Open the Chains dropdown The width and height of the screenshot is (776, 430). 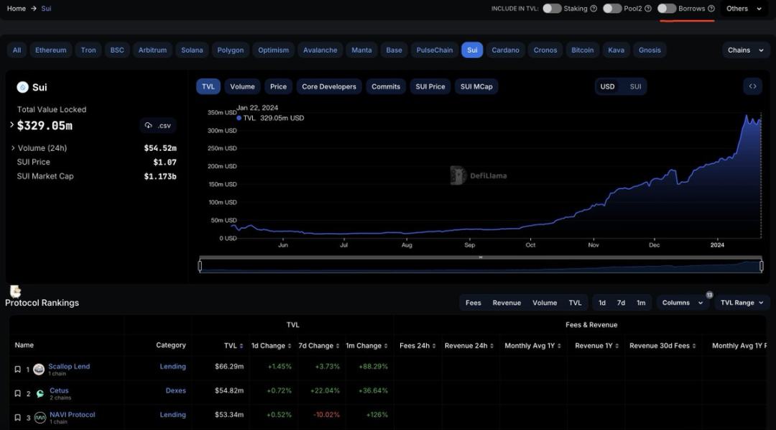[746, 50]
